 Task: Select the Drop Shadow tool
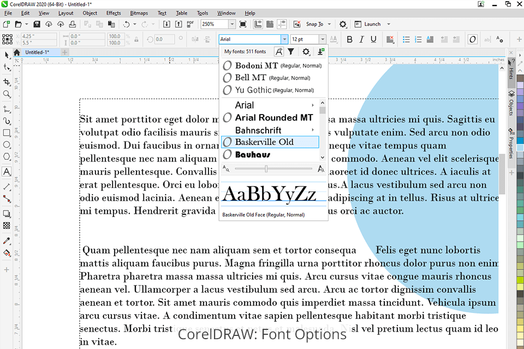7,214
